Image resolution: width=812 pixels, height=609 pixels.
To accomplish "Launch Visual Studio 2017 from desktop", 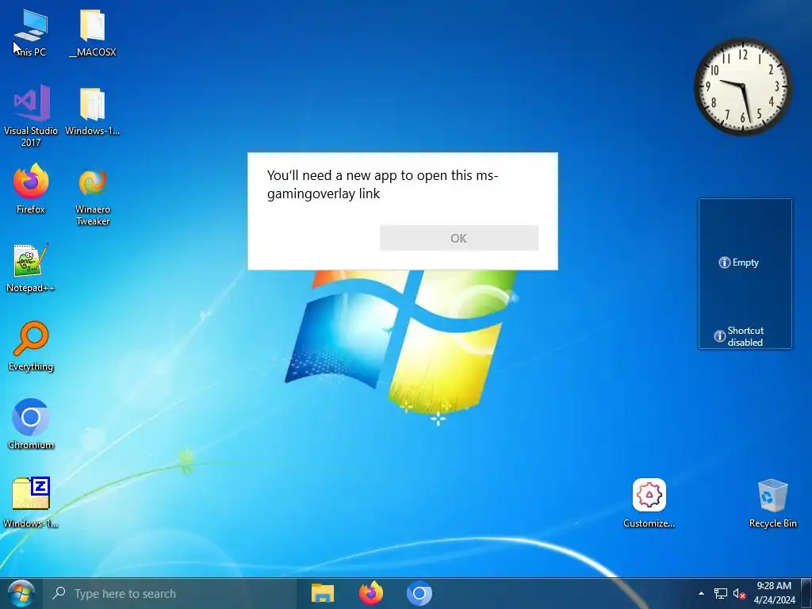I will tap(31, 115).
